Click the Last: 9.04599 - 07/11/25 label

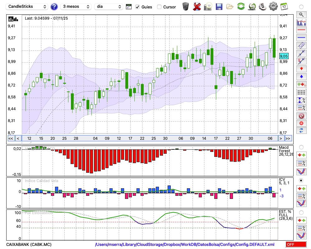(46, 18)
